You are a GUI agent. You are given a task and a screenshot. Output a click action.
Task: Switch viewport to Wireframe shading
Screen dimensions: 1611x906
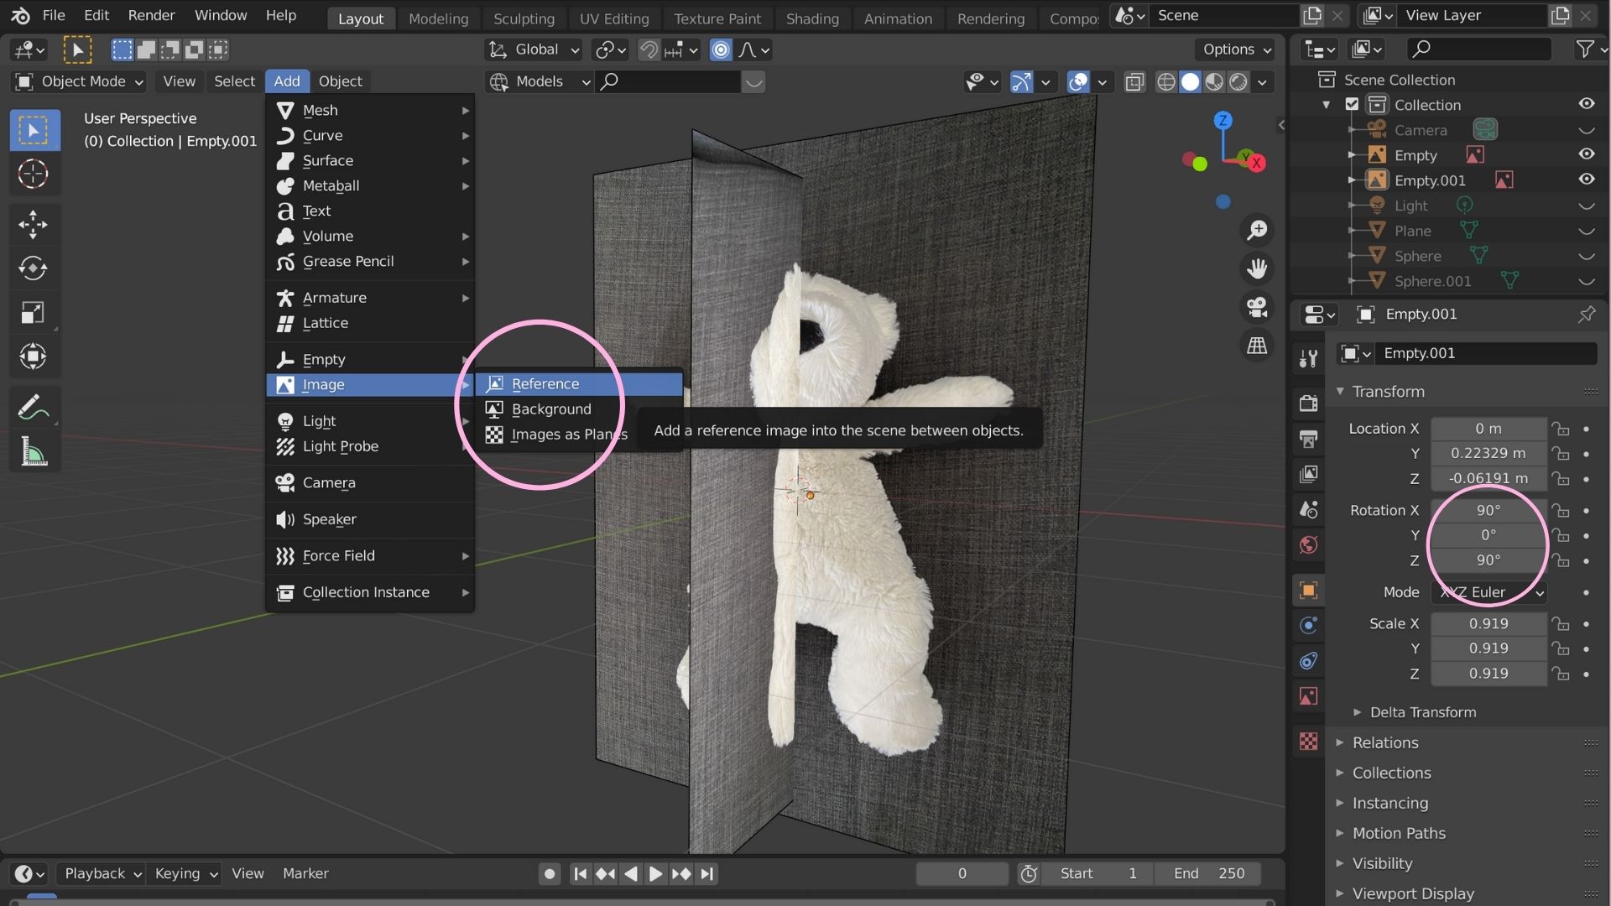point(1166,81)
